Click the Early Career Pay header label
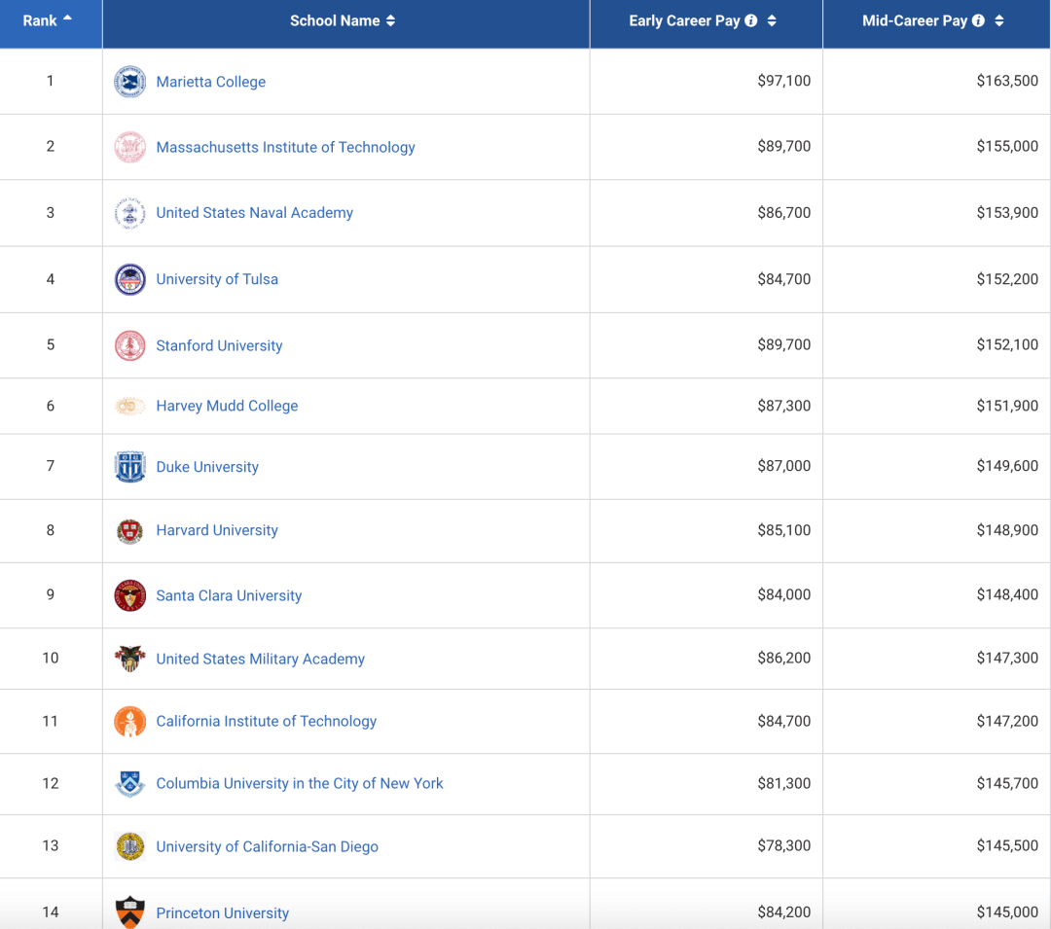The width and height of the screenshot is (1051, 929). click(x=684, y=20)
